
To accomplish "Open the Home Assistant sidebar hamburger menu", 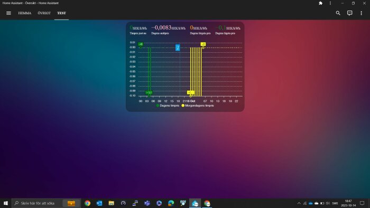I will 8,13.
